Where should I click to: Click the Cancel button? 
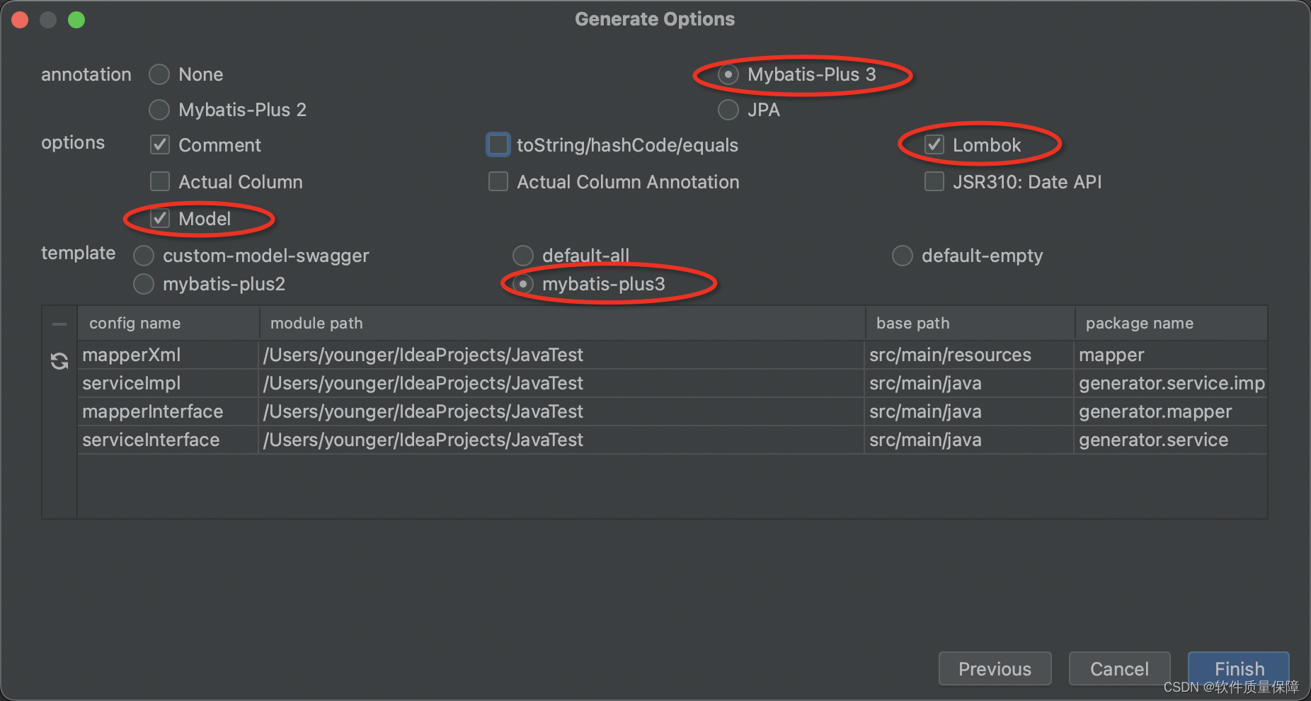pyautogui.click(x=1119, y=668)
